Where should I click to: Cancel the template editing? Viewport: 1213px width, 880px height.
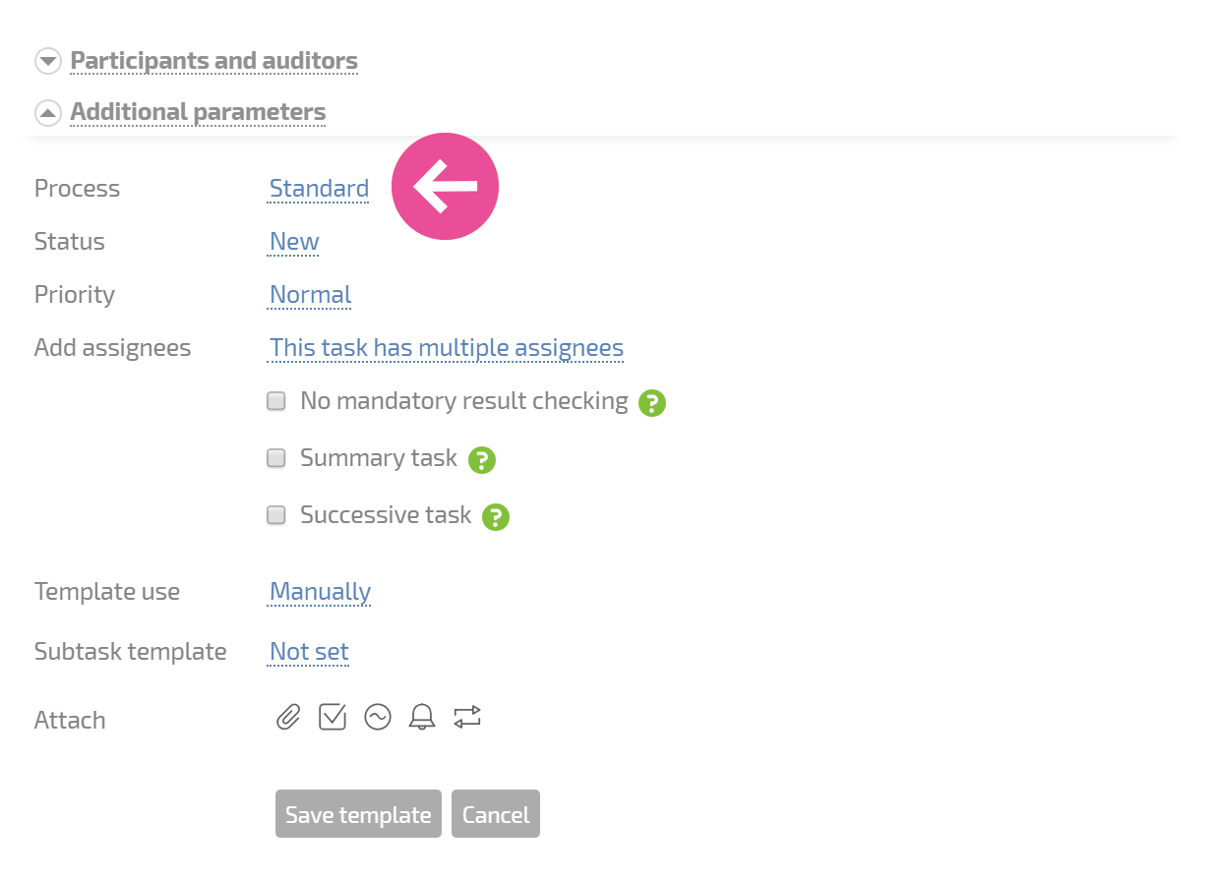coord(496,814)
